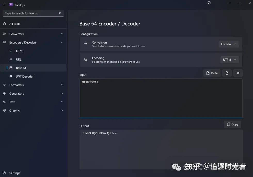
Task: Maximize the DevToys window
Action: [x=240, y=3]
